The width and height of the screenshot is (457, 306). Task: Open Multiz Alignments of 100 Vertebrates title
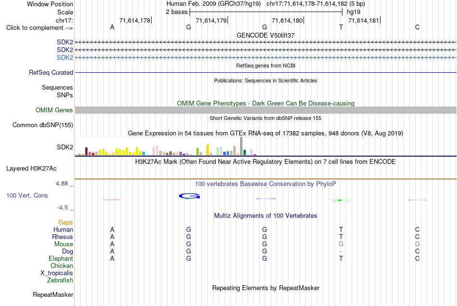[266, 216]
